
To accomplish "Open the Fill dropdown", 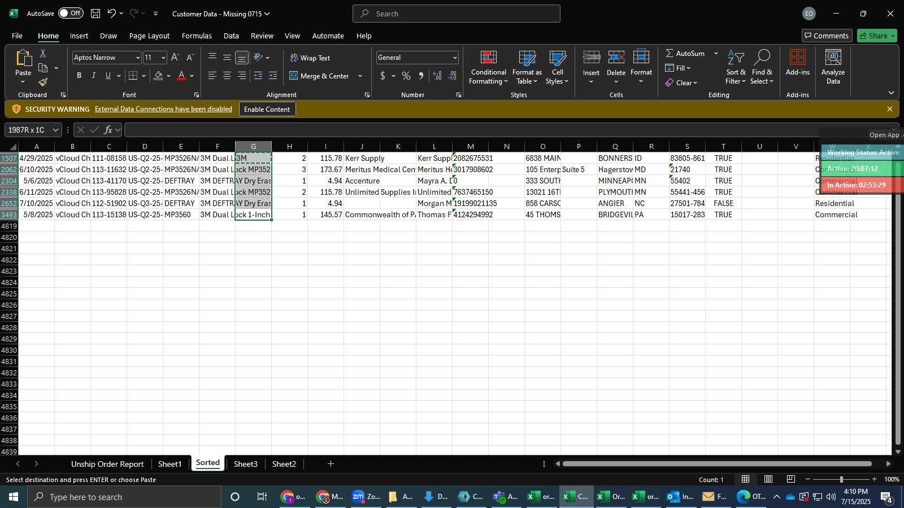I will click(678, 68).
